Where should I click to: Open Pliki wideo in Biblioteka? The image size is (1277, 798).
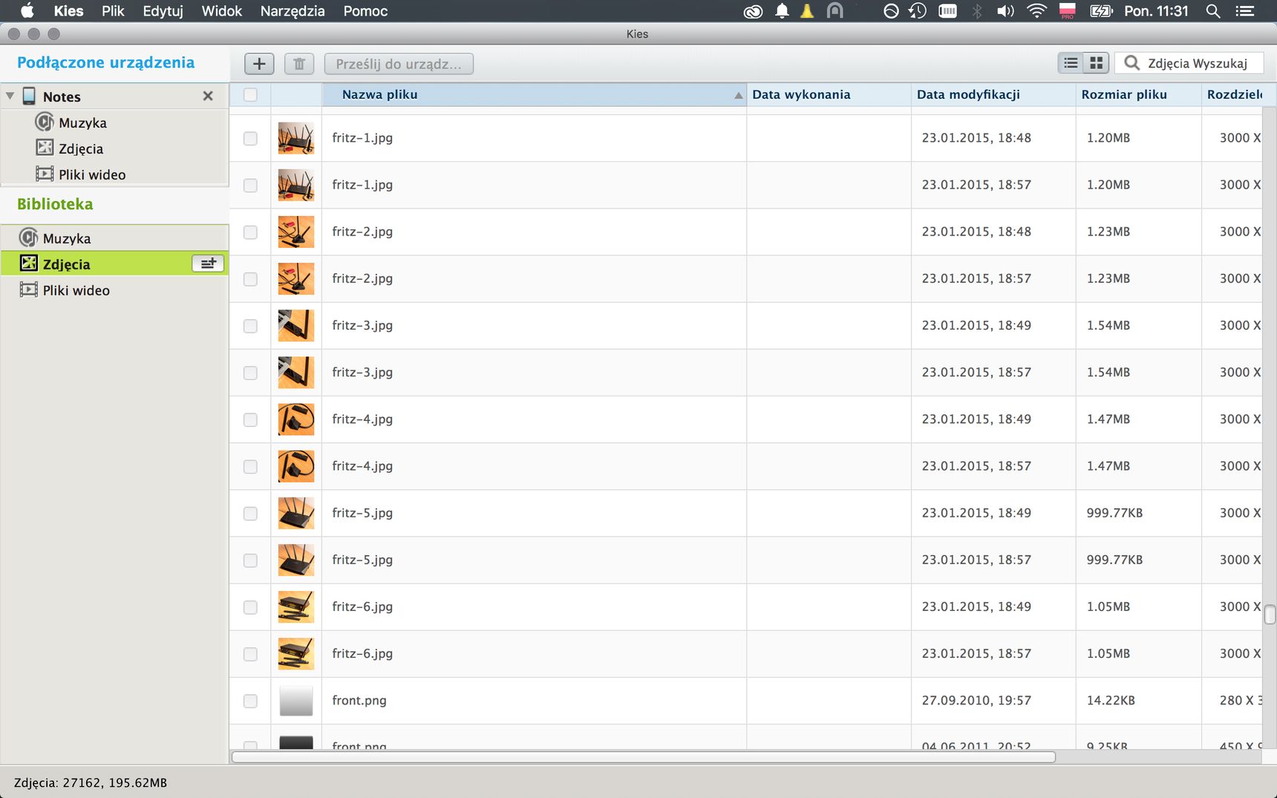point(65,290)
